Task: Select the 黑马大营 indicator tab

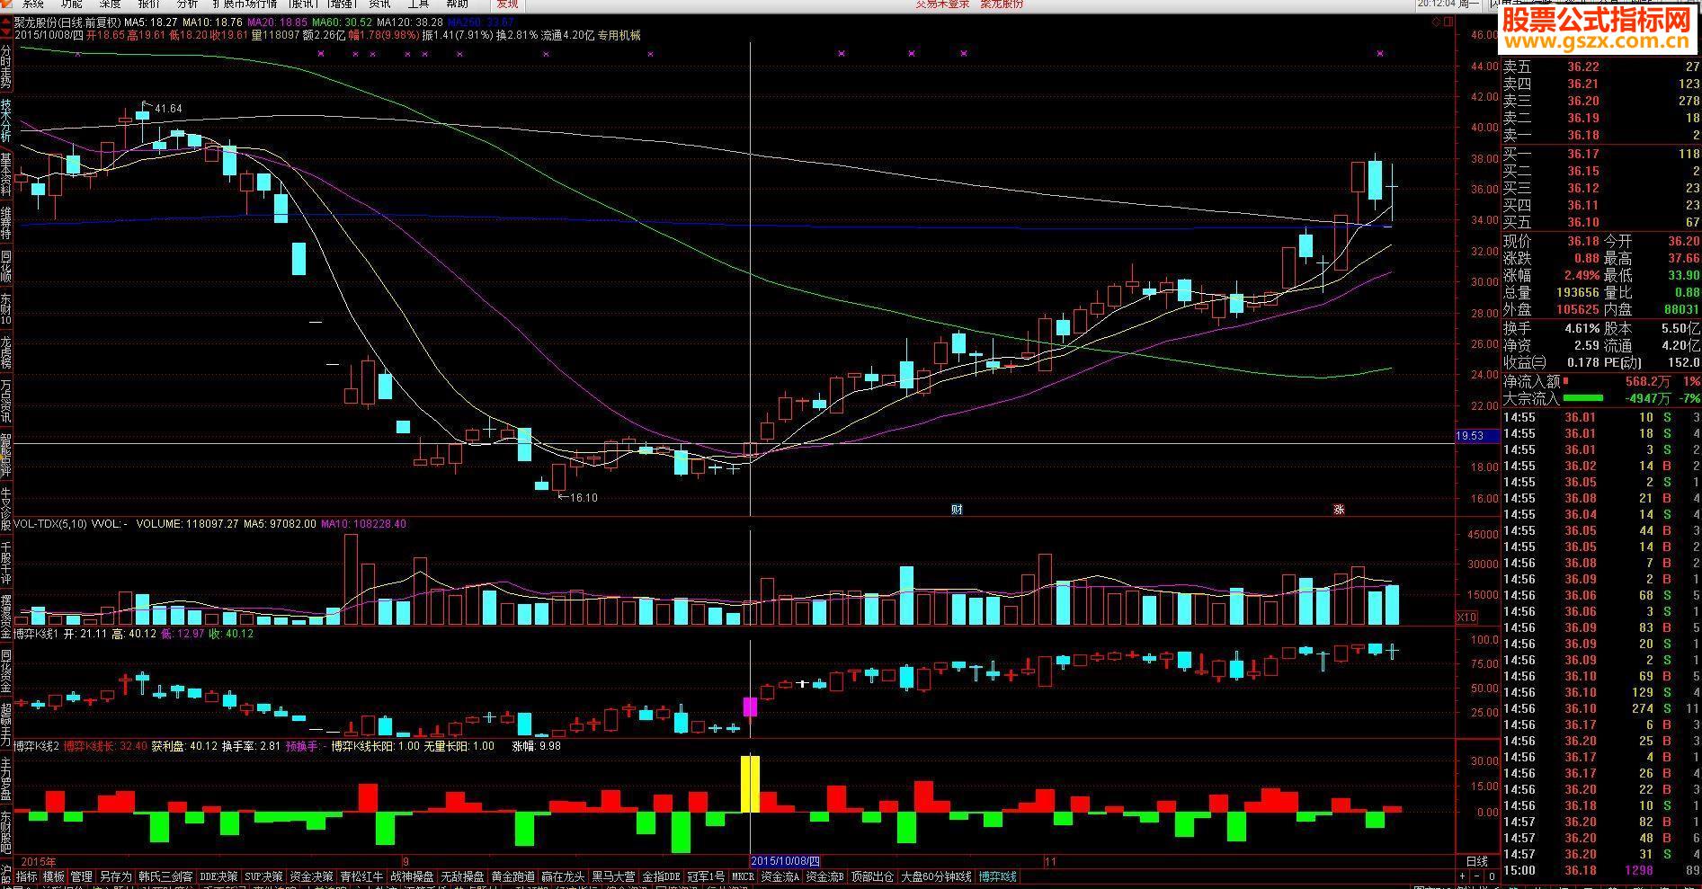Action: 613,876
